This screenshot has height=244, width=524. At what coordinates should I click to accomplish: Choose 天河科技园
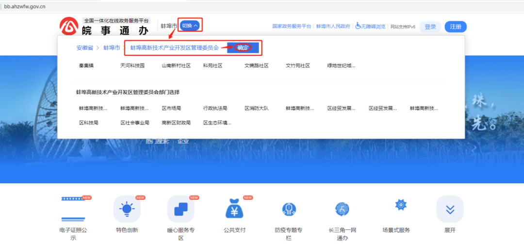pyautogui.click(x=132, y=66)
